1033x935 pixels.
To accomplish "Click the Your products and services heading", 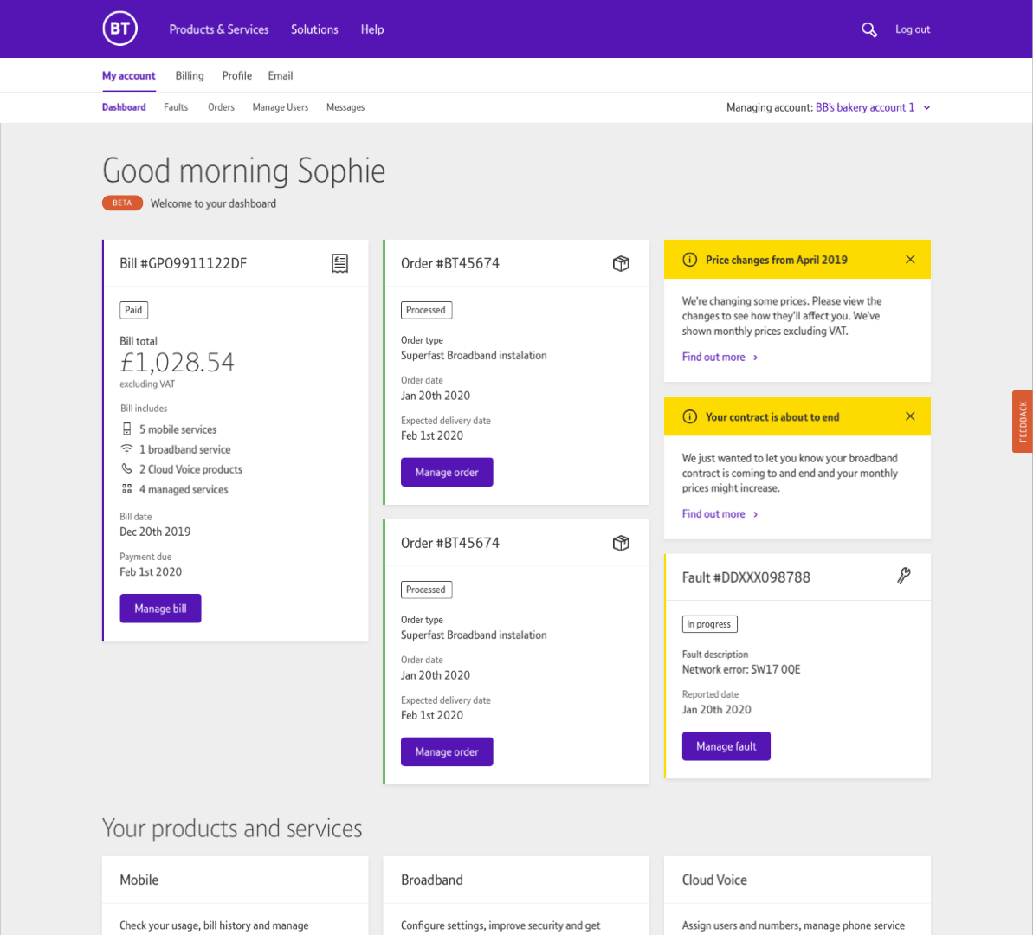I will pos(232,829).
